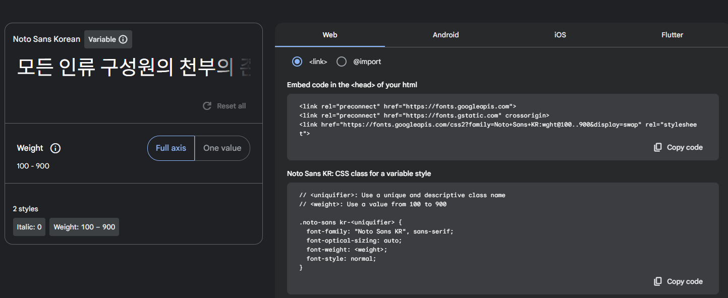This screenshot has height=298, width=728.
Task: Select the <link> radio option
Action: (x=297, y=62)
